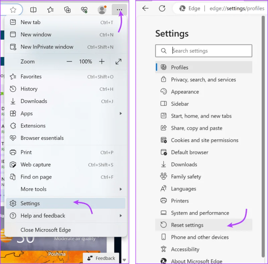Open Cookies and site permissions
268x264 pixels.
[x=204, y=140]
